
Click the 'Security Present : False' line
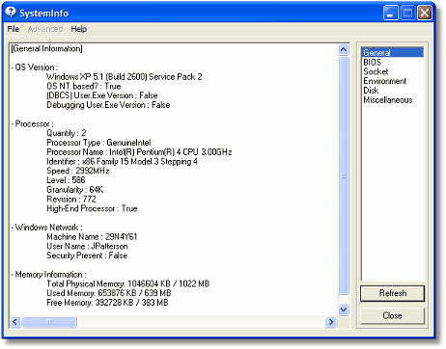(x=87, y=255)
